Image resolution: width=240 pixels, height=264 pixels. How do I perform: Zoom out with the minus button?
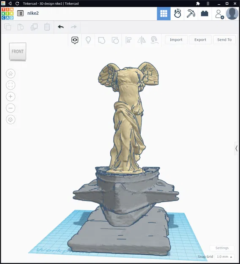point(11,108)
